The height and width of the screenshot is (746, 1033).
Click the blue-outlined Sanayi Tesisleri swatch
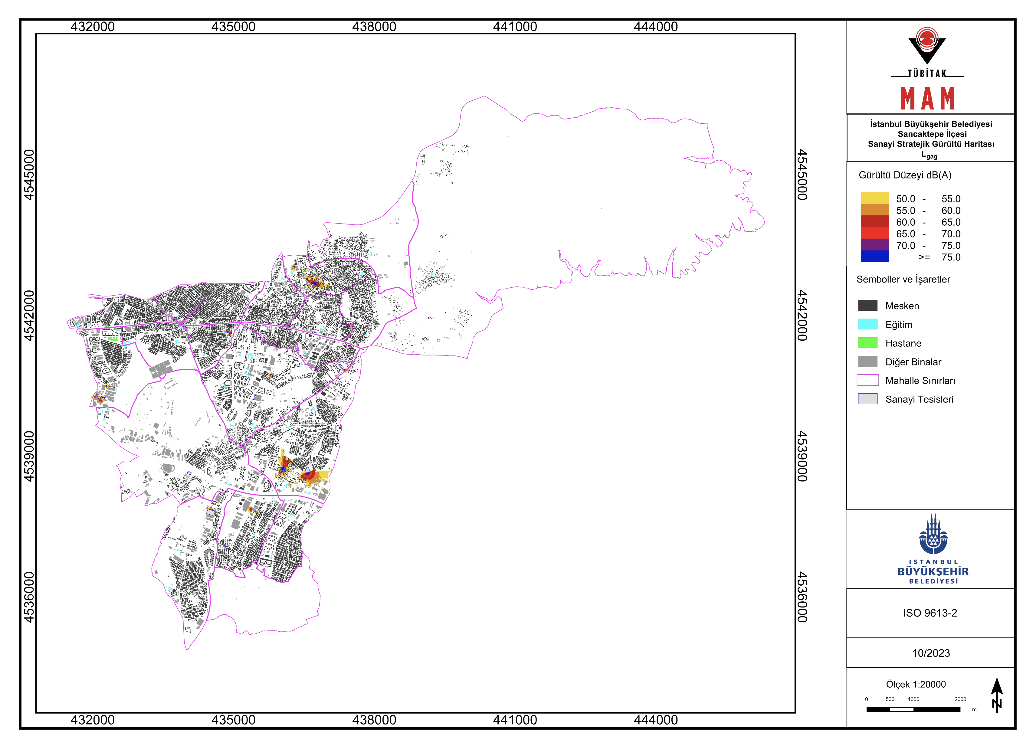click(x=868, y=398)
